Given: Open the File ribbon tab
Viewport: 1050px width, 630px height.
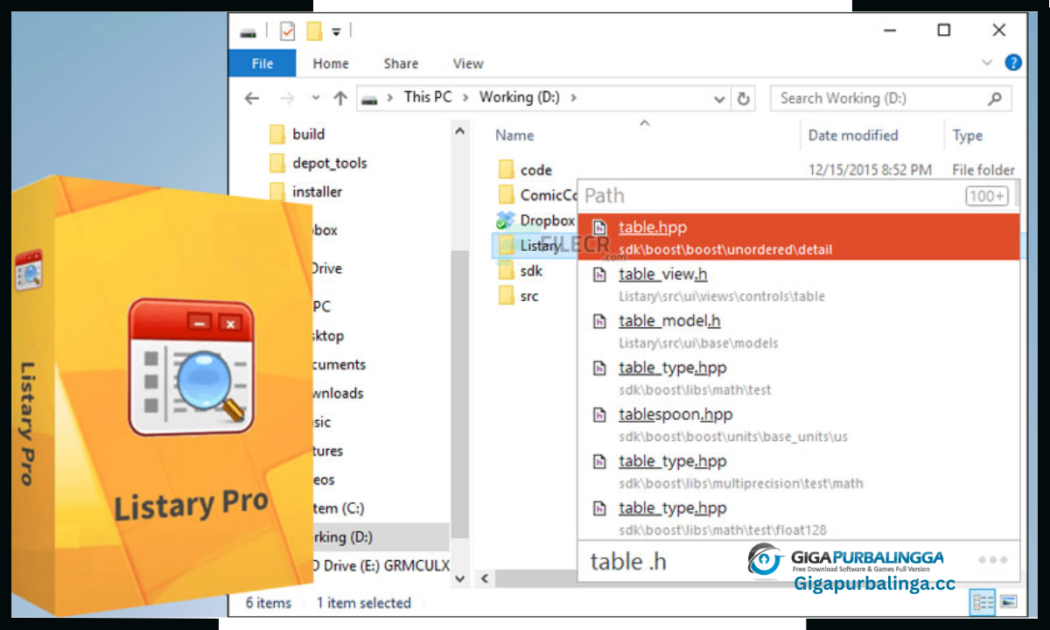Looking at the screenshot, I should click(262, 63).
